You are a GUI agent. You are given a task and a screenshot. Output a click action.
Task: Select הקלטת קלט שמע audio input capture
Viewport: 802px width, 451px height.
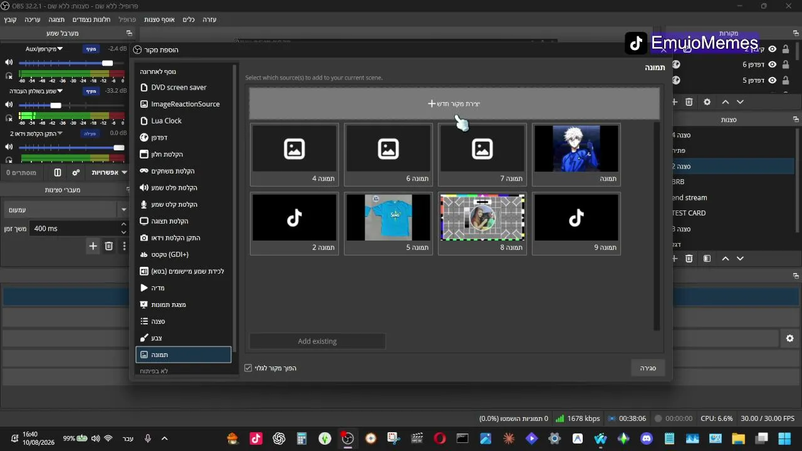pos(184,204)
